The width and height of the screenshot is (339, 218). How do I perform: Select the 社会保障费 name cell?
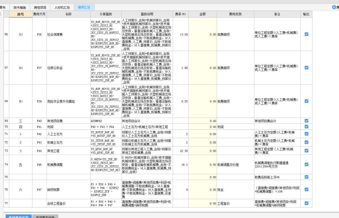(x=69, y=34)
